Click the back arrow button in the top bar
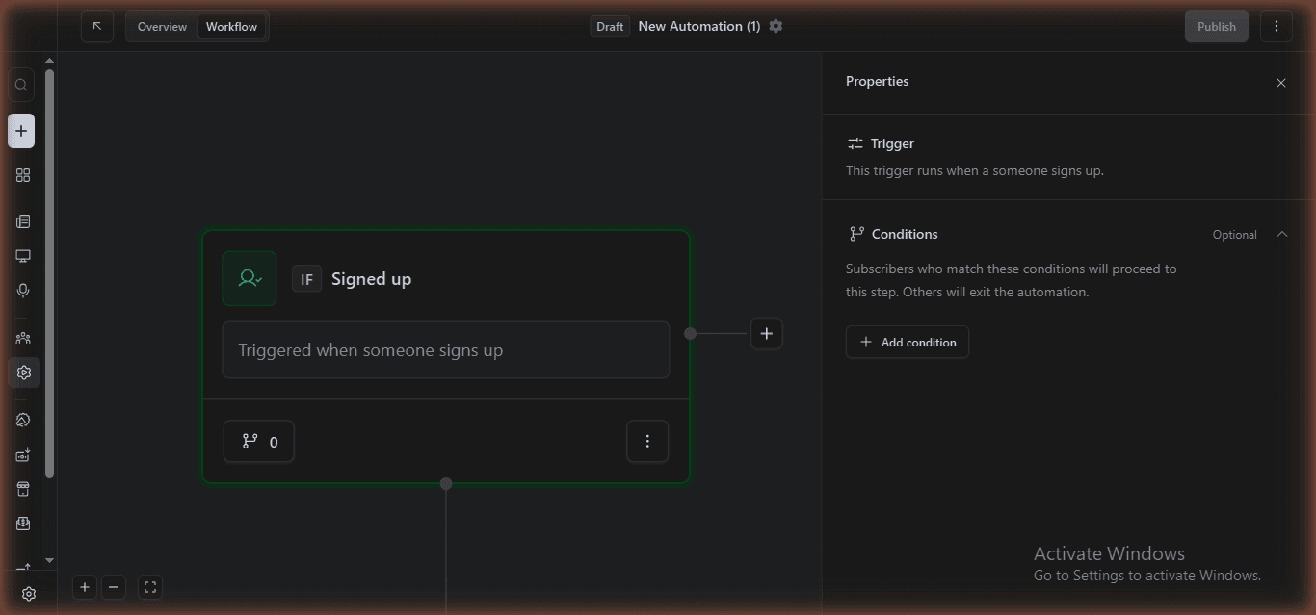 click(97, 26)
